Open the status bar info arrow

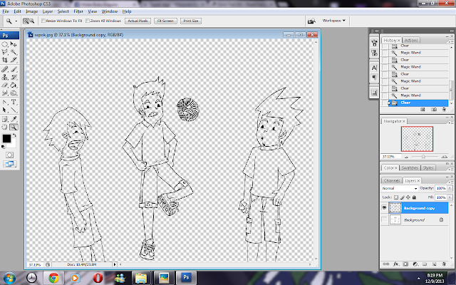pos(115,264)
